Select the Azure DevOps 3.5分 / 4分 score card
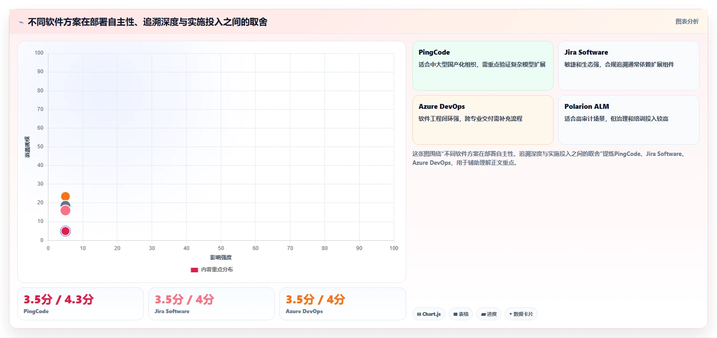 pos(342,304)
